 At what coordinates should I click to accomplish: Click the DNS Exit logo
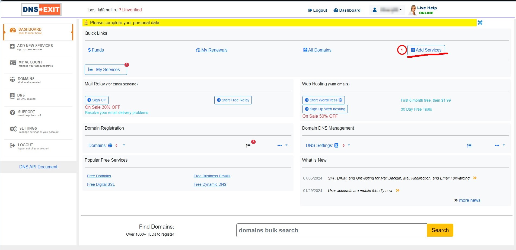[41, 10]
